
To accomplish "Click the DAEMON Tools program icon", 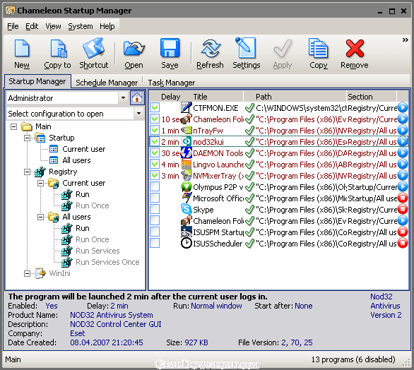I will 187,153.
